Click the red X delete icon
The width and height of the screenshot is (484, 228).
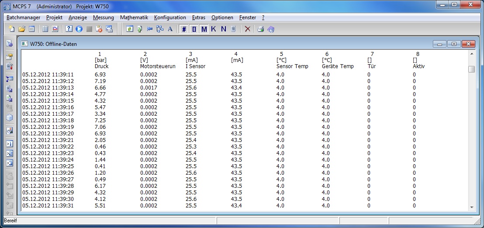247,29
